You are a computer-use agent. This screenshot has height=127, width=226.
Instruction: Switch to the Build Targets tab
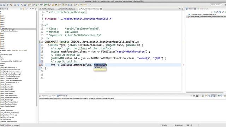pyautogui.click(x=203, y=9)
